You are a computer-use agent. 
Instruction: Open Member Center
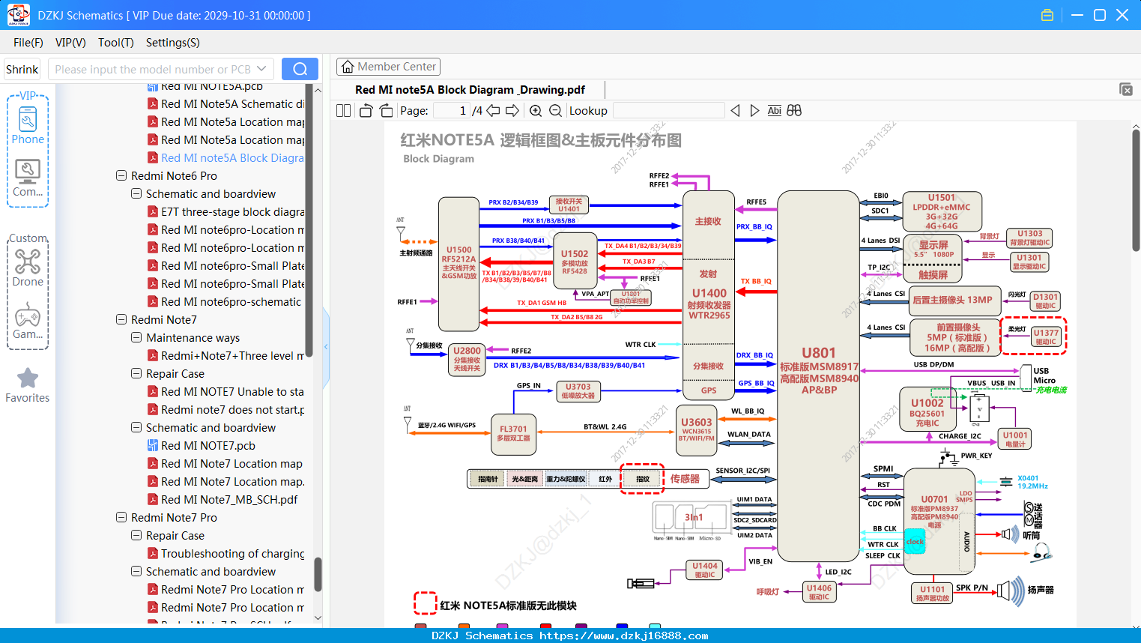(388, 67)
